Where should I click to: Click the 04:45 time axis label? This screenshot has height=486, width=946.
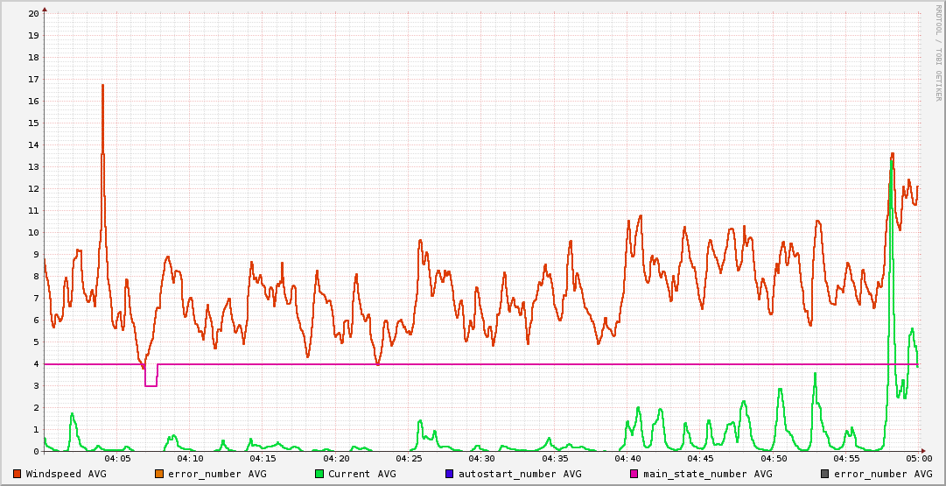(700, 458)
